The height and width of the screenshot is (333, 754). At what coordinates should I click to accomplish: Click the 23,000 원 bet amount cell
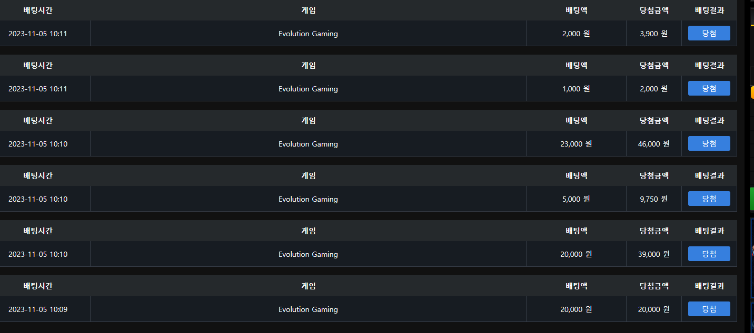click(576, 144)
